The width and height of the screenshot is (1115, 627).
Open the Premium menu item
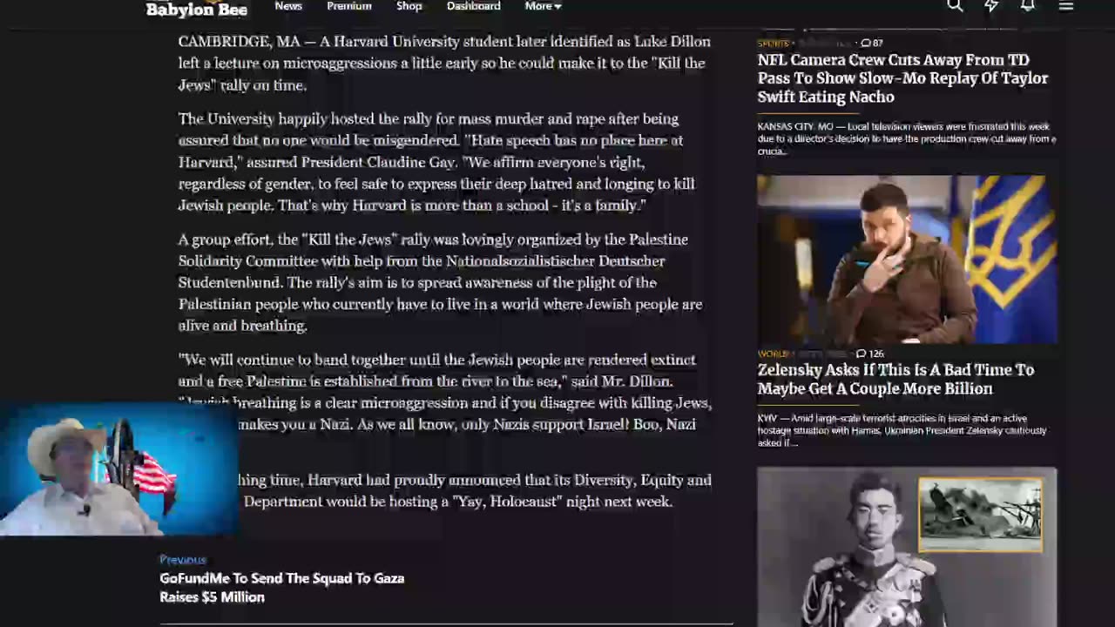(349, 6)
